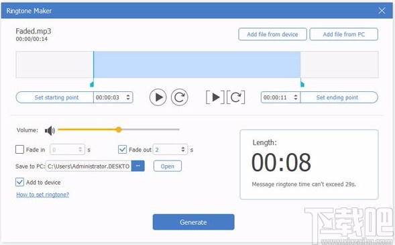Screen dimensions: 395x245
Task: Click the 00:08 length display
Action: 281,162
